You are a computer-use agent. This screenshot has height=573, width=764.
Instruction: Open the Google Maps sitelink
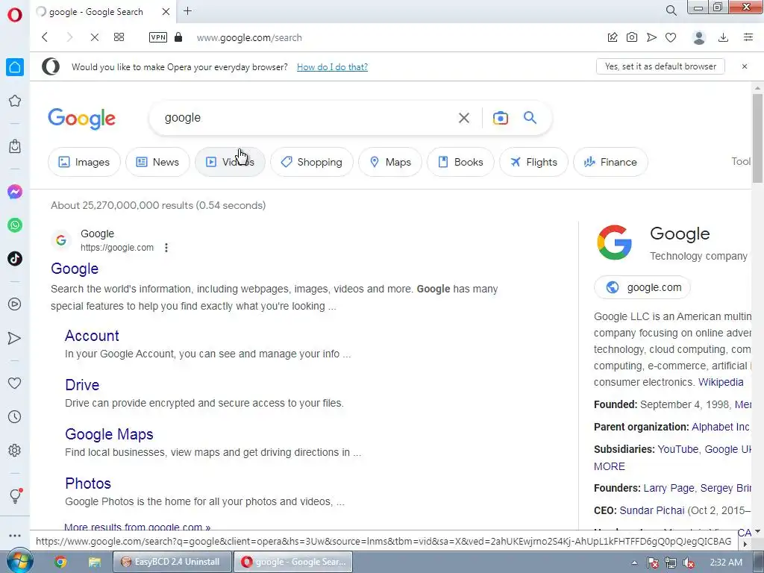109,434
